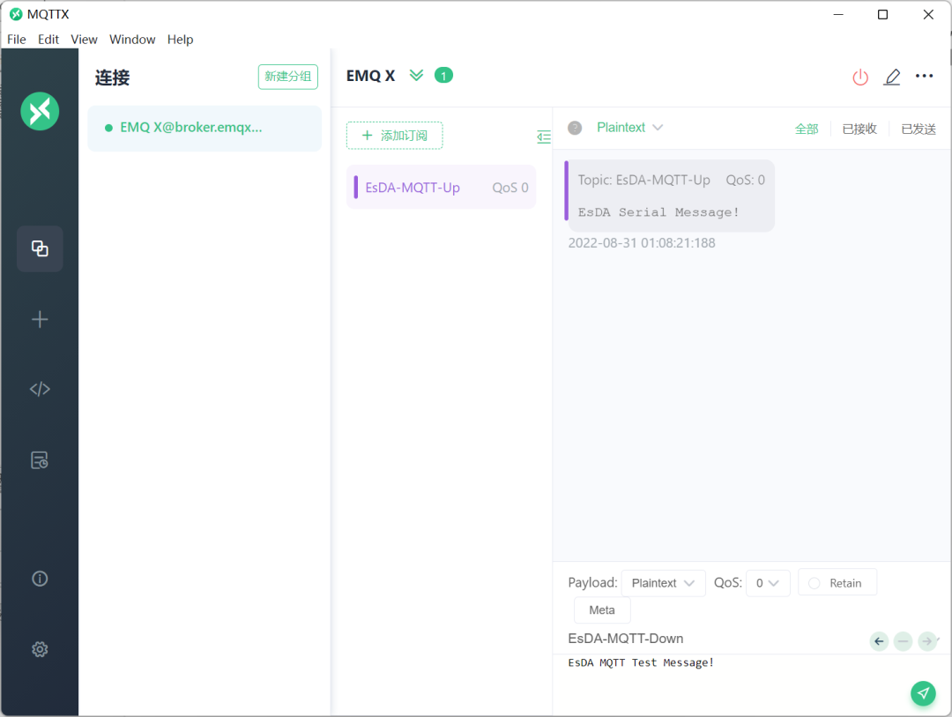Select the EMQ X@broker.emqx connection
Viewport: 952px width, 717px height.
205,128
